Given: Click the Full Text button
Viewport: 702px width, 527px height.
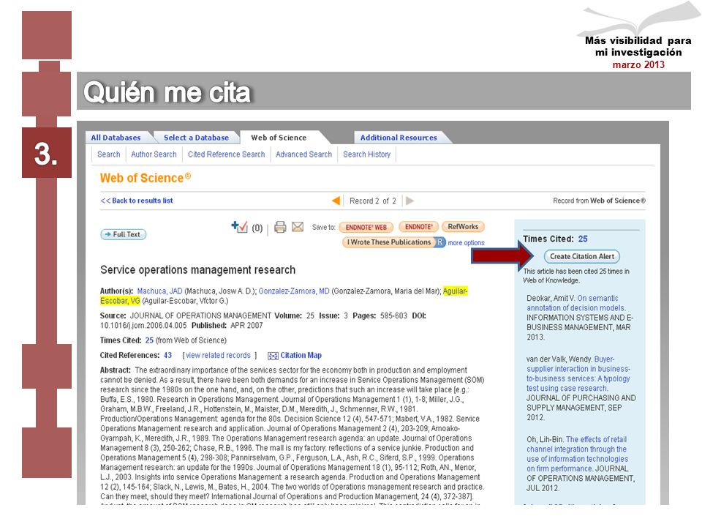Looking at the screenshot, I should tap(124, 234).
